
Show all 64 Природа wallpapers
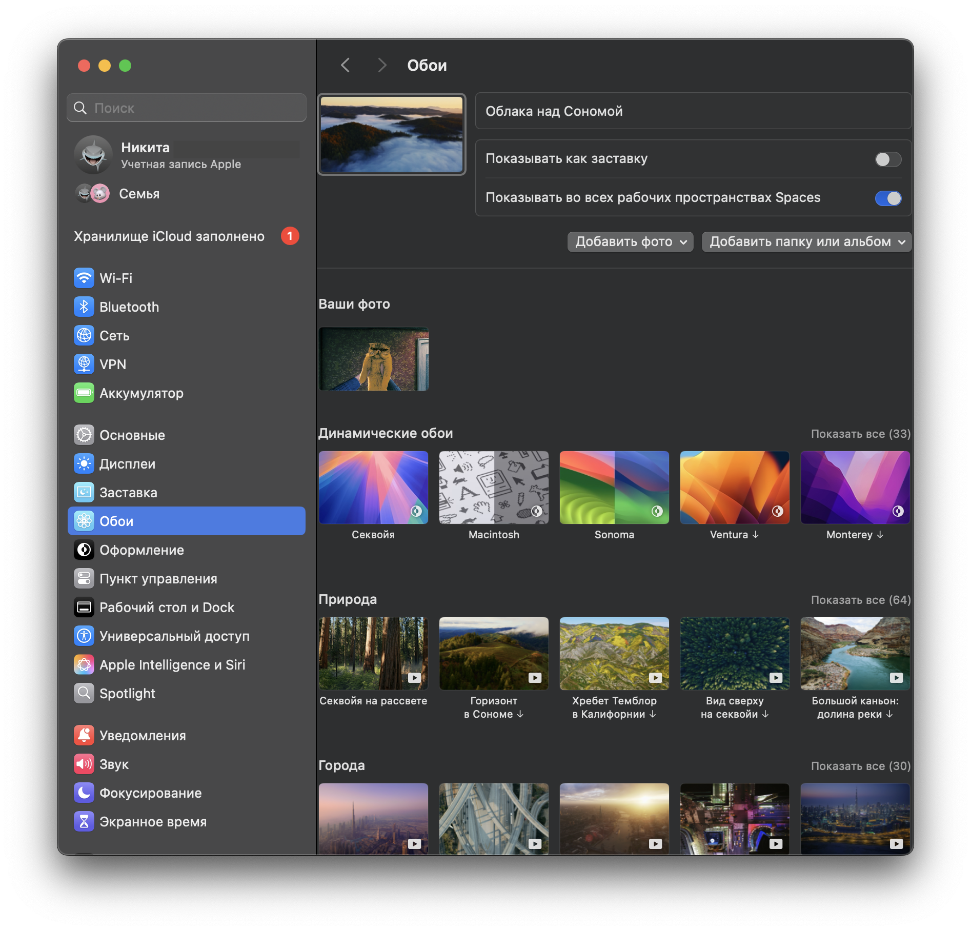(861, 600)
